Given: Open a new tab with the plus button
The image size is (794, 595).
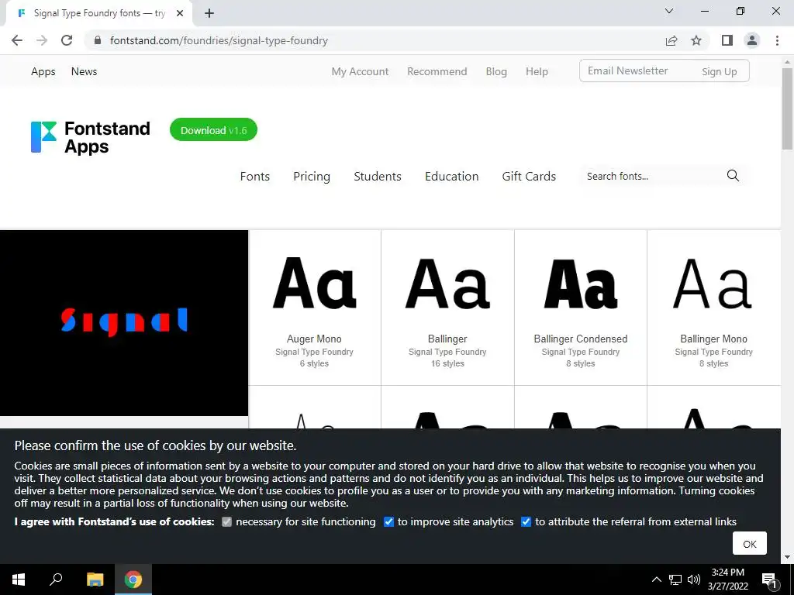Looking at the screenshot, I should click(209, 13).
